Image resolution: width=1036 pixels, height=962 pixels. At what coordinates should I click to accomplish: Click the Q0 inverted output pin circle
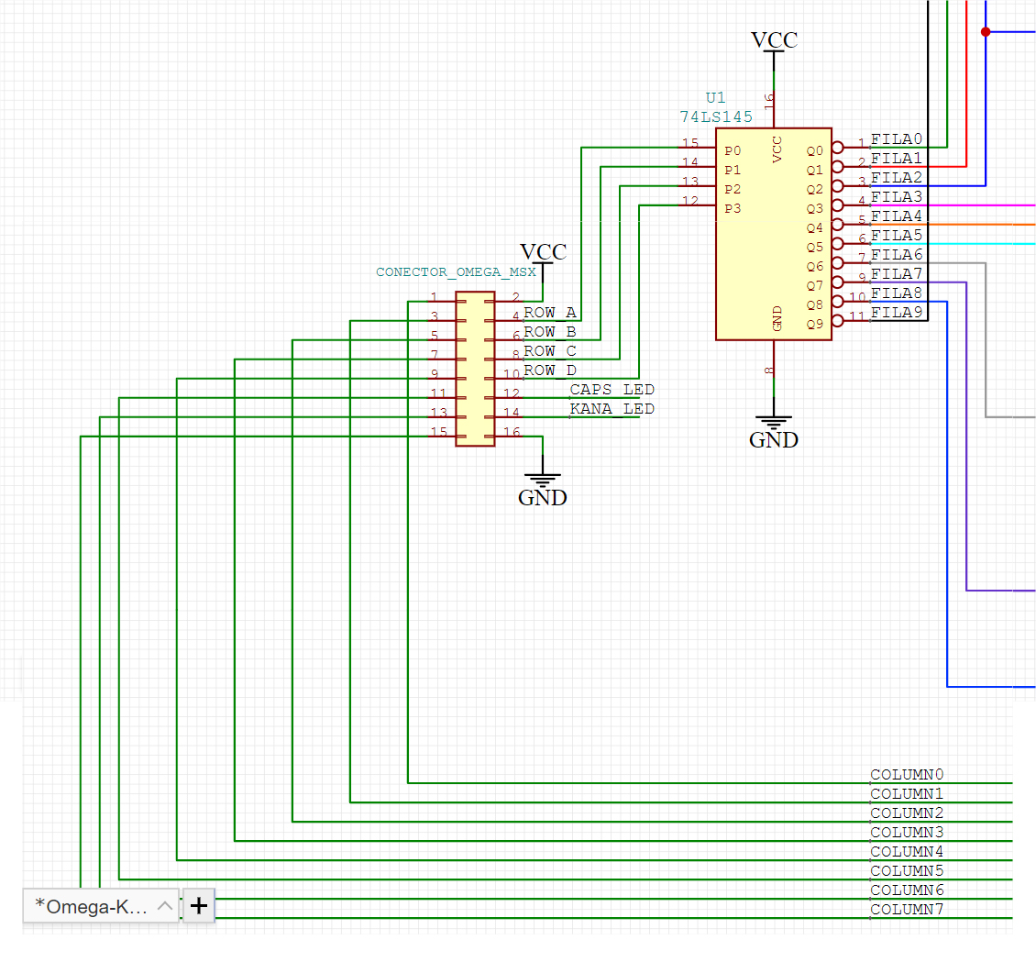coord(837,149)
